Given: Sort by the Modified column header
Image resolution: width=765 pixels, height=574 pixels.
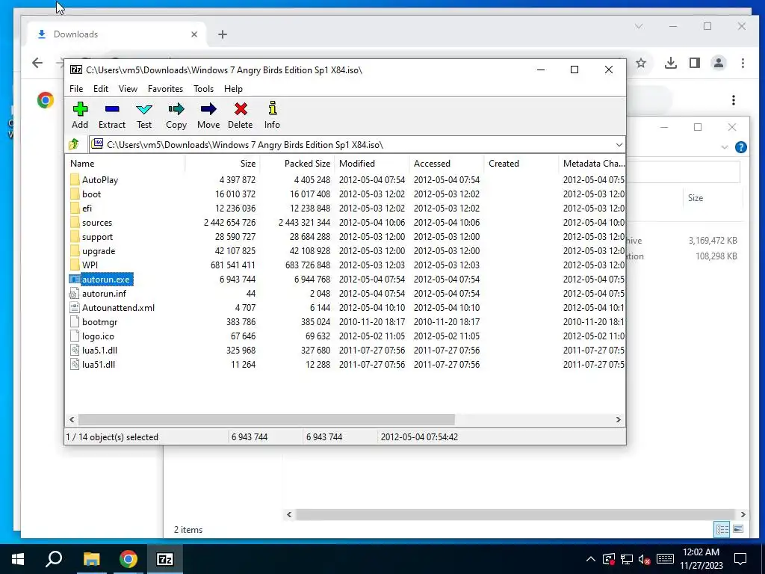Looking at the screenshot, I should tap(372, 164).
